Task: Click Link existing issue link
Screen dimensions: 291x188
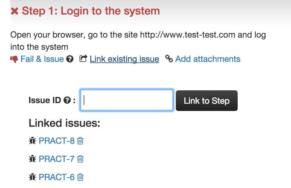Action: (x=124, y=59)
